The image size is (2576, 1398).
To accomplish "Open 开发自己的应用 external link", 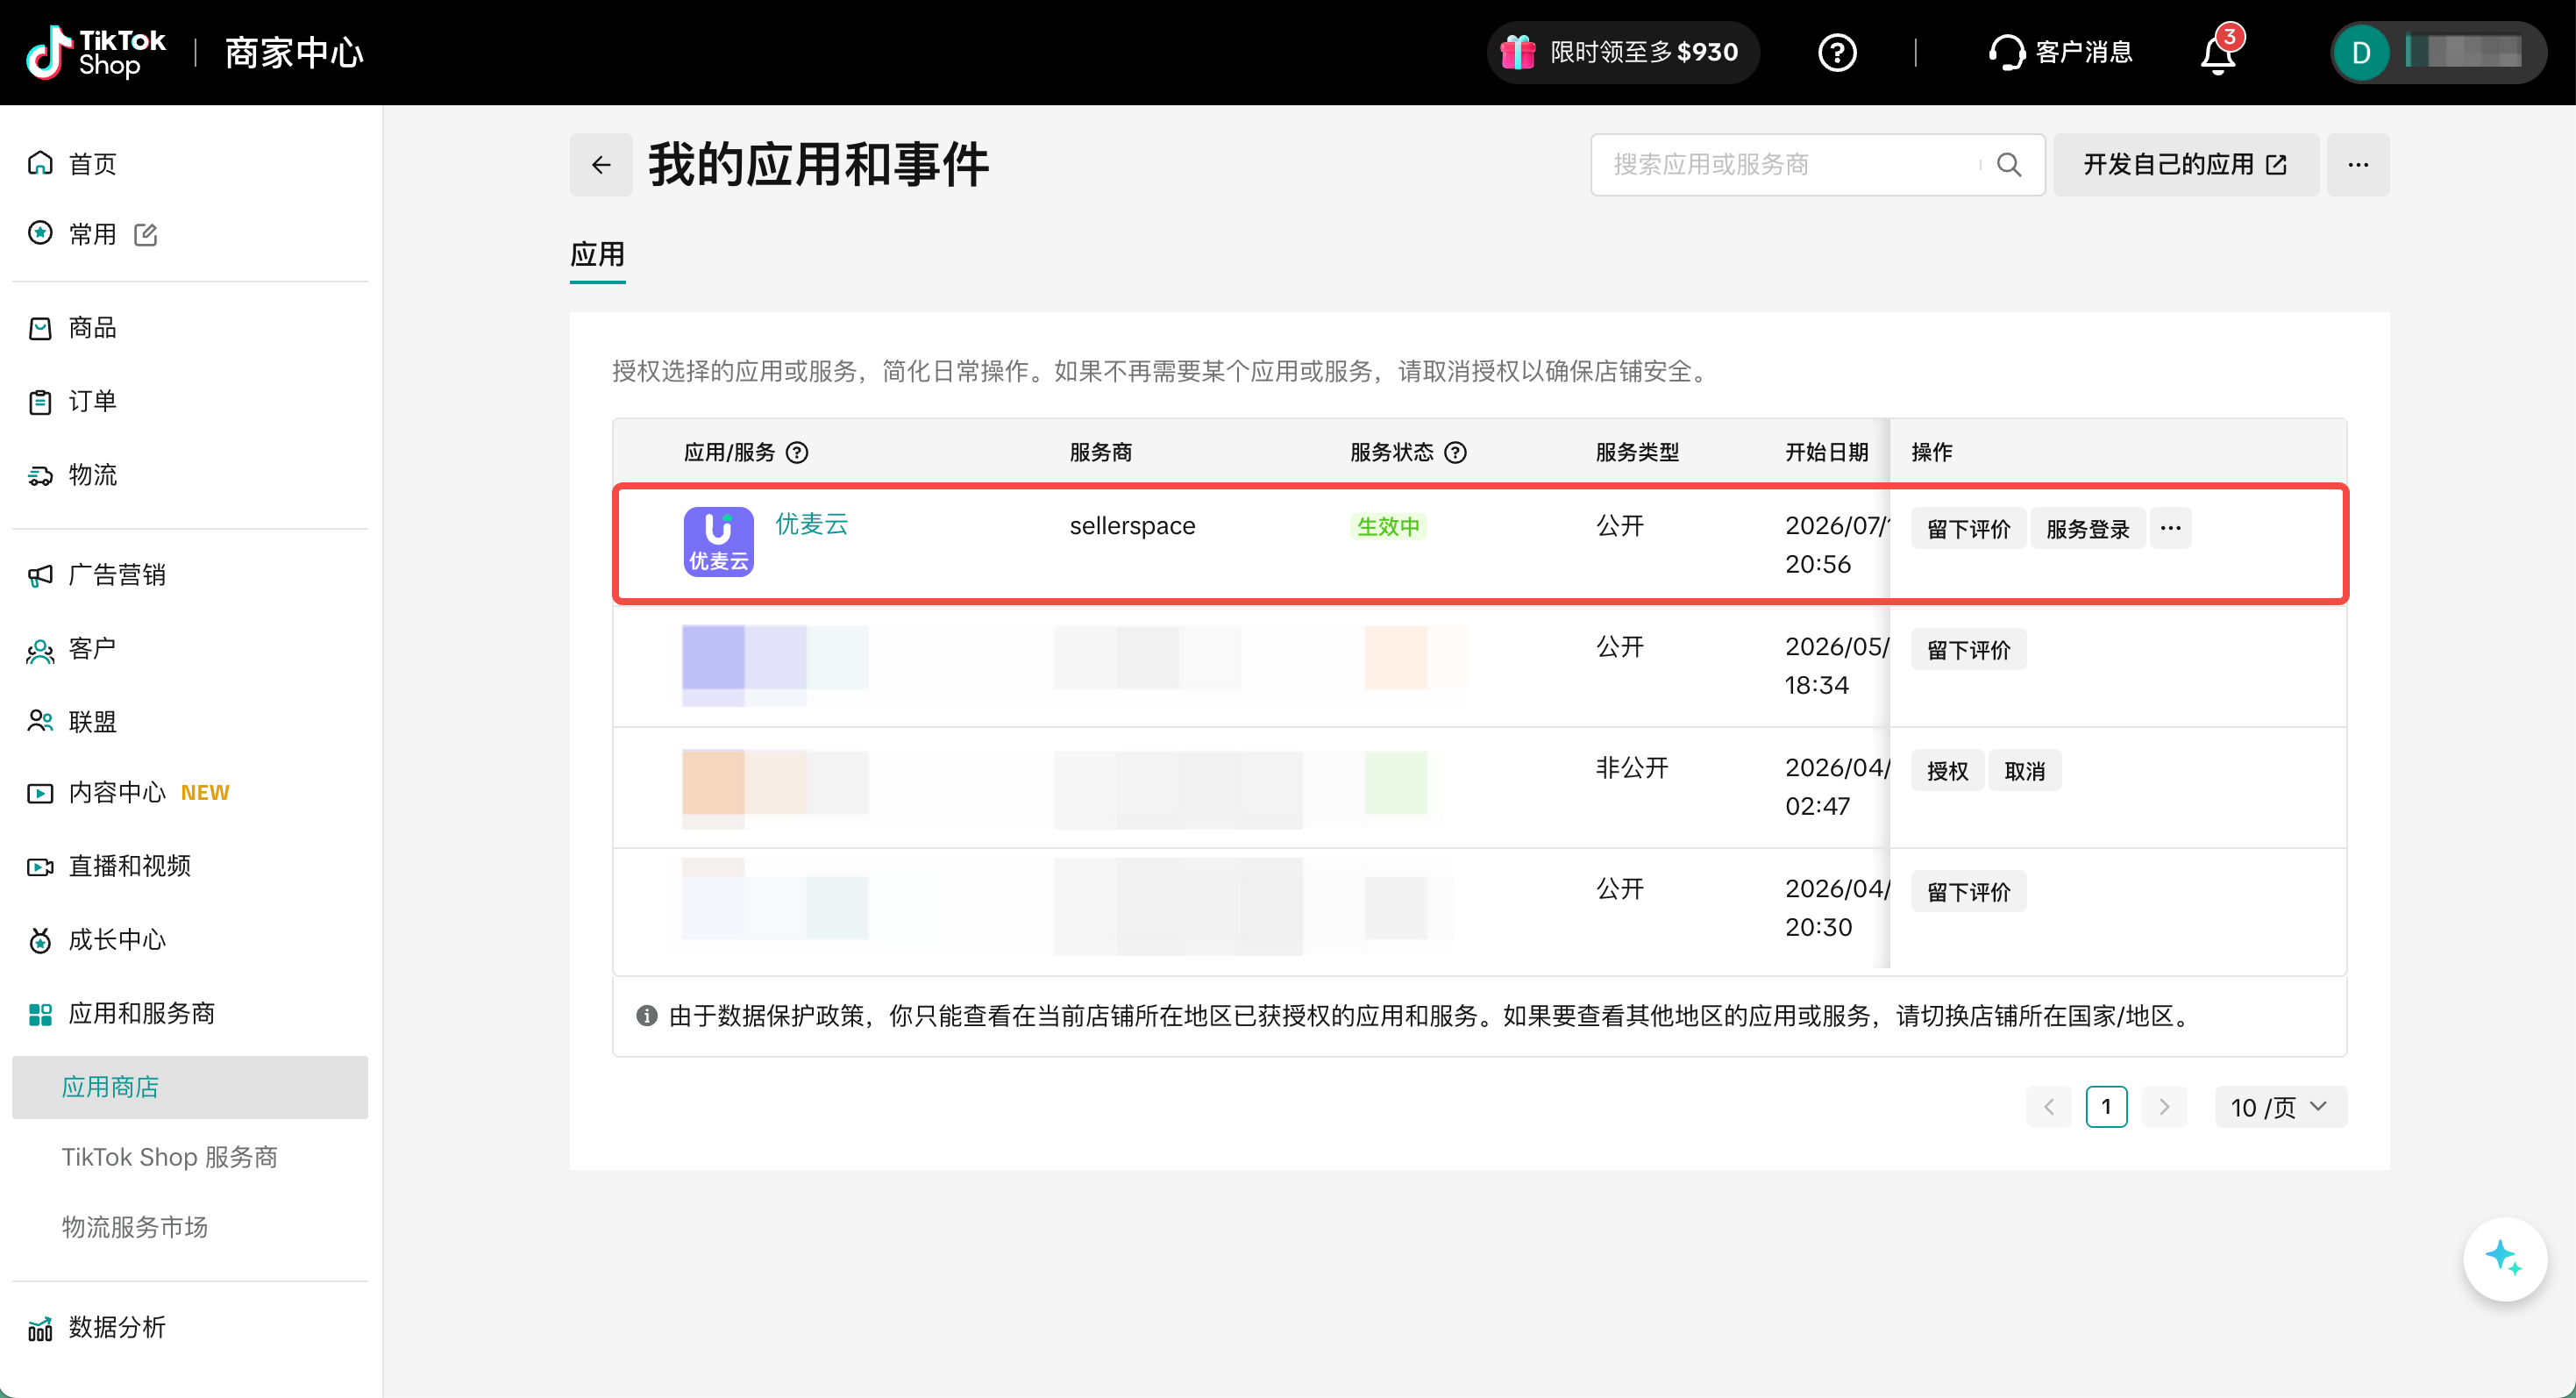I will click(x=2185, y=164).
